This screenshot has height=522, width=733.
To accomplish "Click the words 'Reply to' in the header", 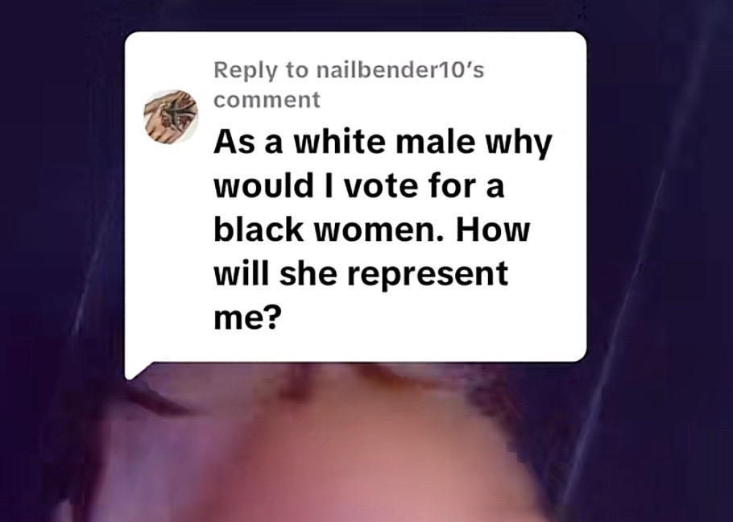I will tap(261, 71).
